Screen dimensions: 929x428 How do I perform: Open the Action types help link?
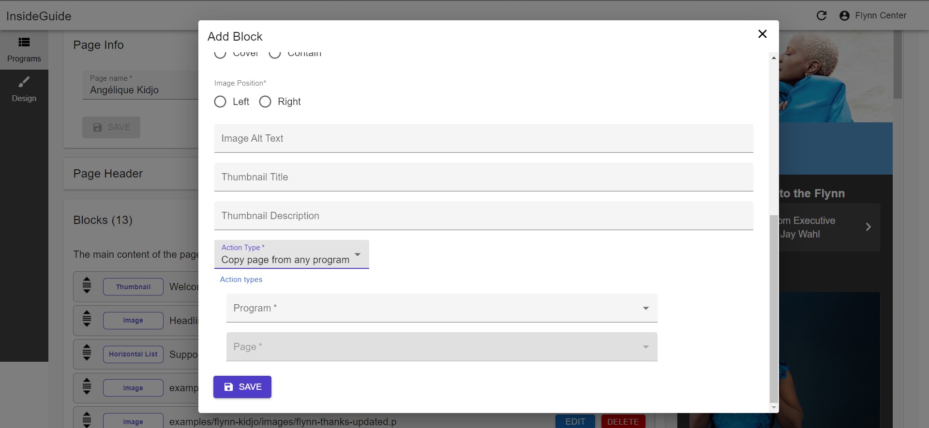point(241,280)
